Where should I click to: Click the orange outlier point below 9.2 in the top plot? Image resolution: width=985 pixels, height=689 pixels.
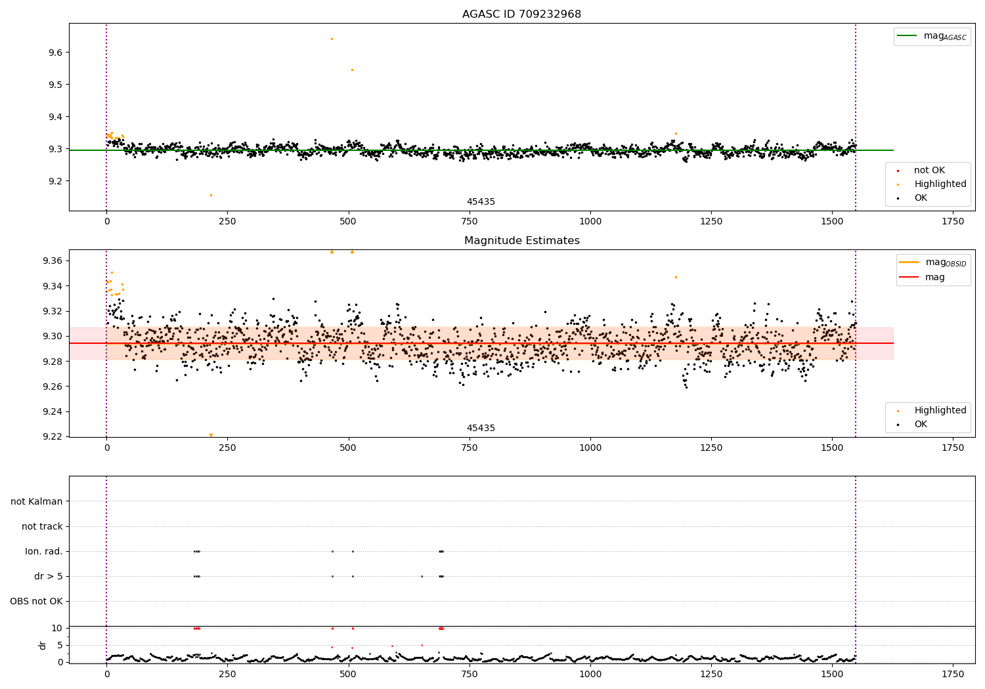[x=211, y=195]
